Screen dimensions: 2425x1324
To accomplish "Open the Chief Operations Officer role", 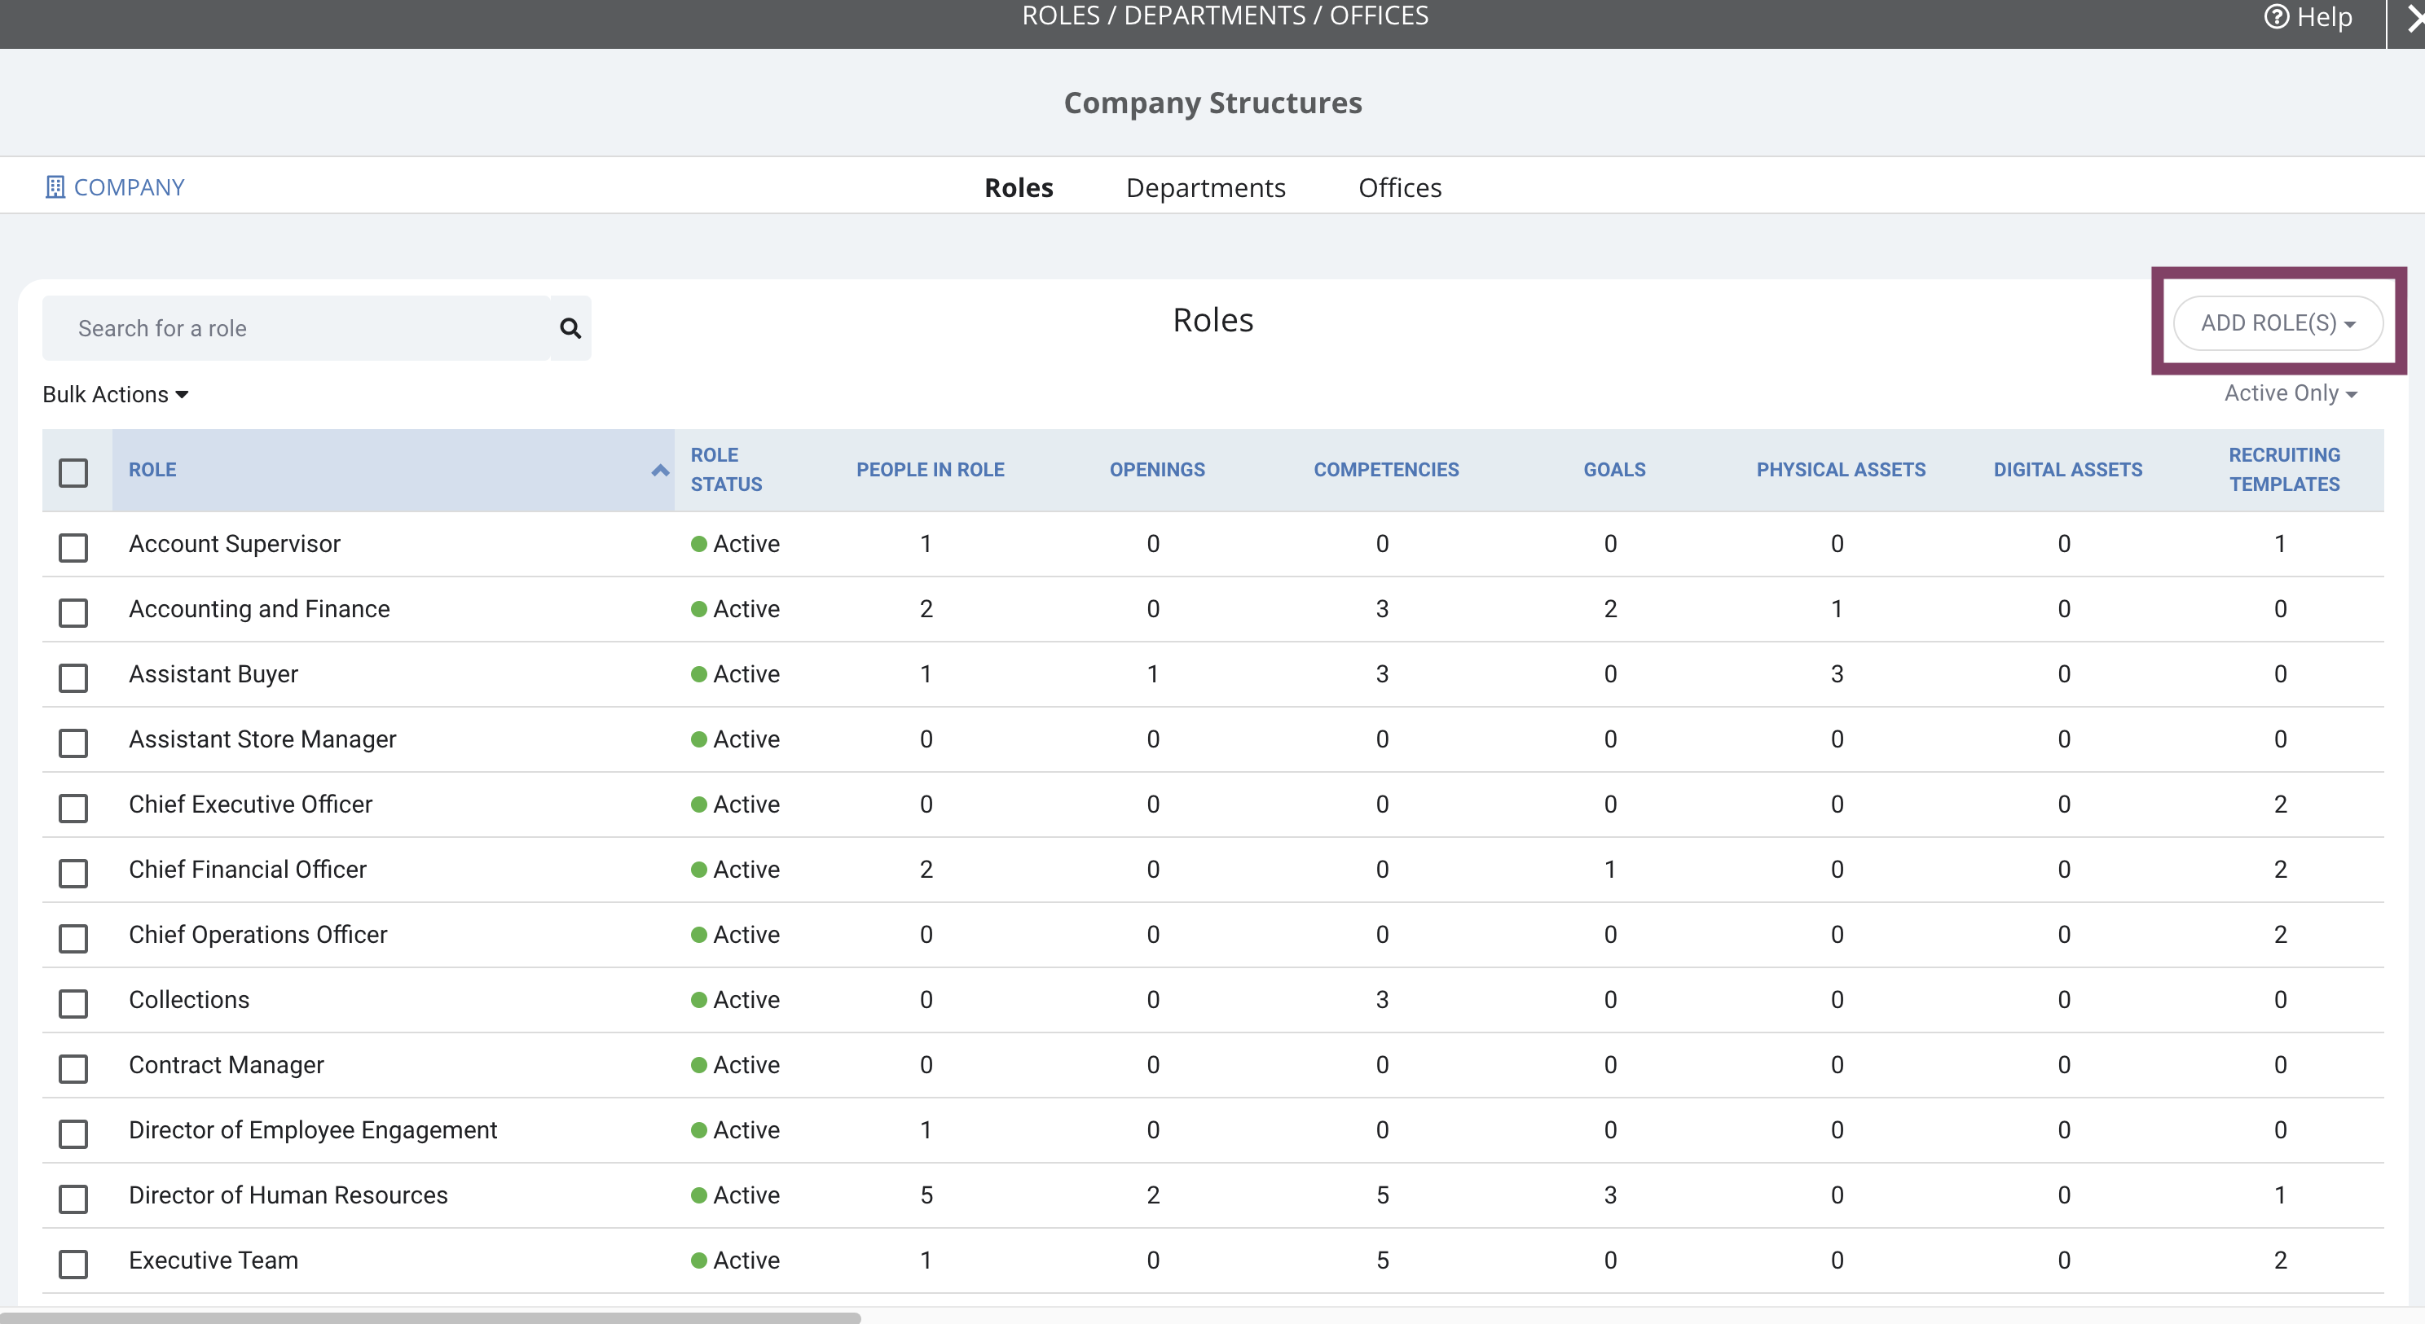I will [258, 935].
